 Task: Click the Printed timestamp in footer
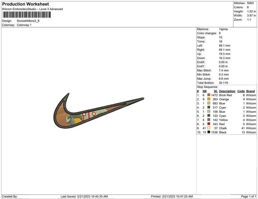[172, 196]
